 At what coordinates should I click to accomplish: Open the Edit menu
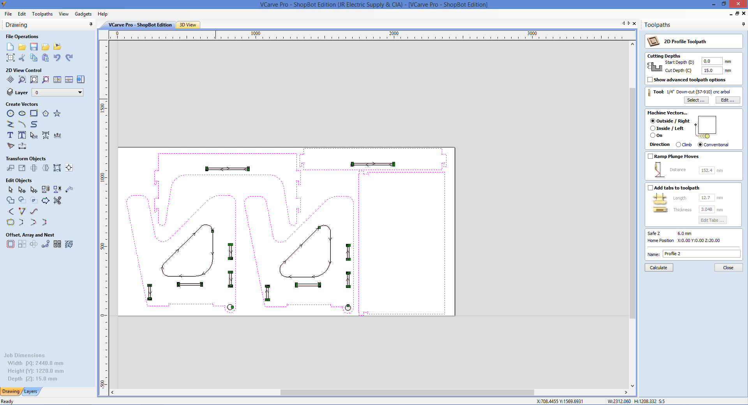tap(22, 14)
